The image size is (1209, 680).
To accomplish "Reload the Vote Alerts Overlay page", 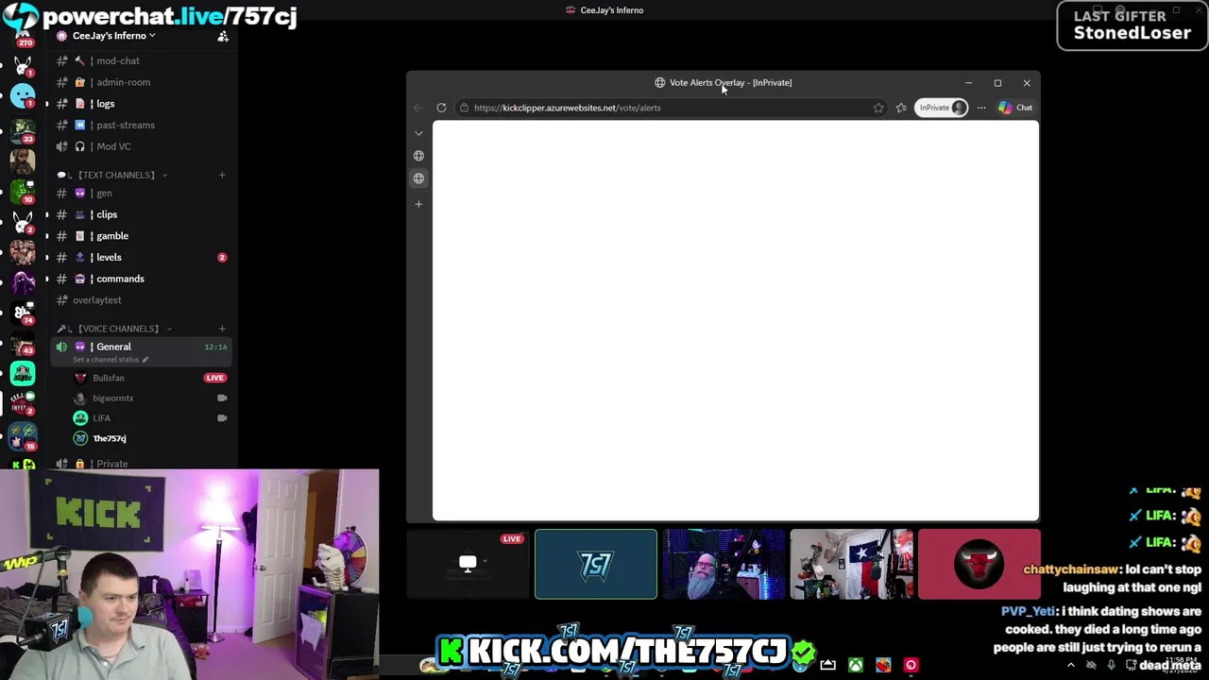I will click(x=441, y=108).
